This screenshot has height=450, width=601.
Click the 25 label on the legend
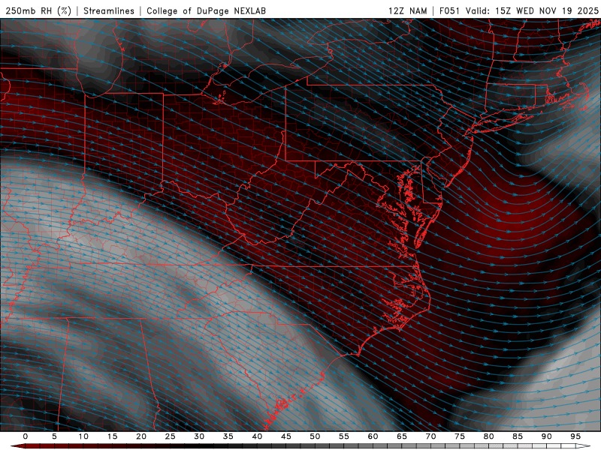(x=171, y=436)
